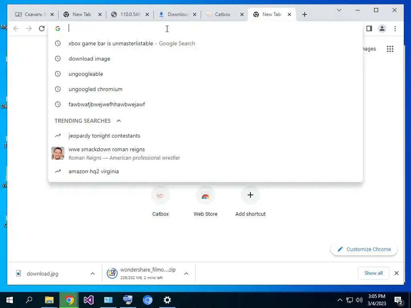Open Visual Studio from taskbar
411x308 pixels.
point(89,300)
